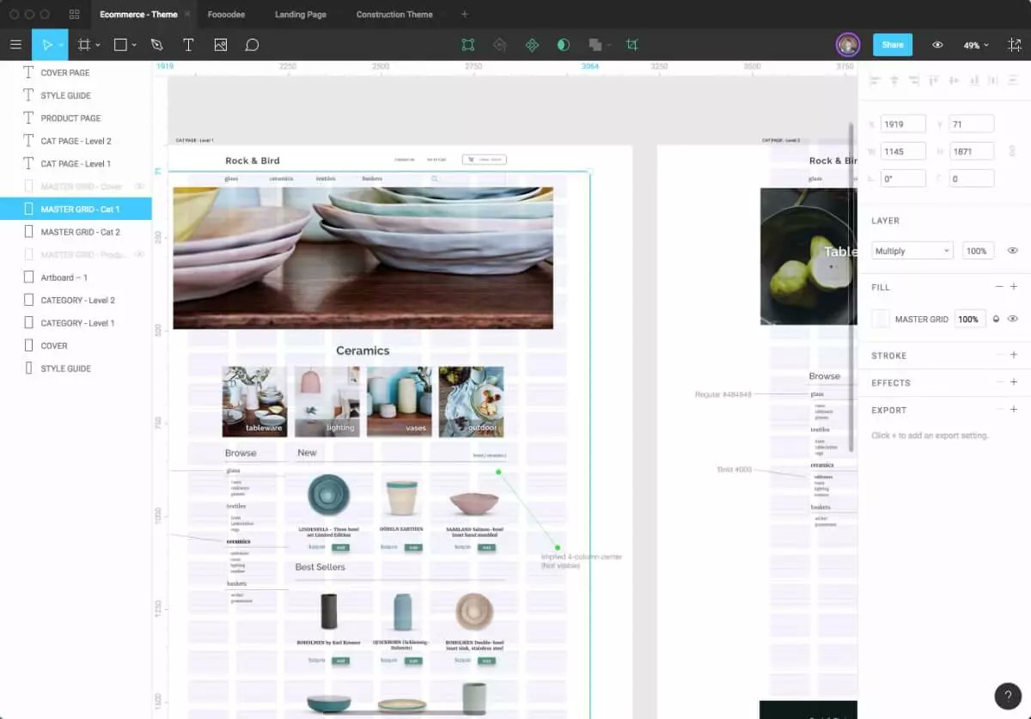The width and height of the screenshot is (1031, 719).
Task: Add a new stroke with plus
Action: 1014,355
